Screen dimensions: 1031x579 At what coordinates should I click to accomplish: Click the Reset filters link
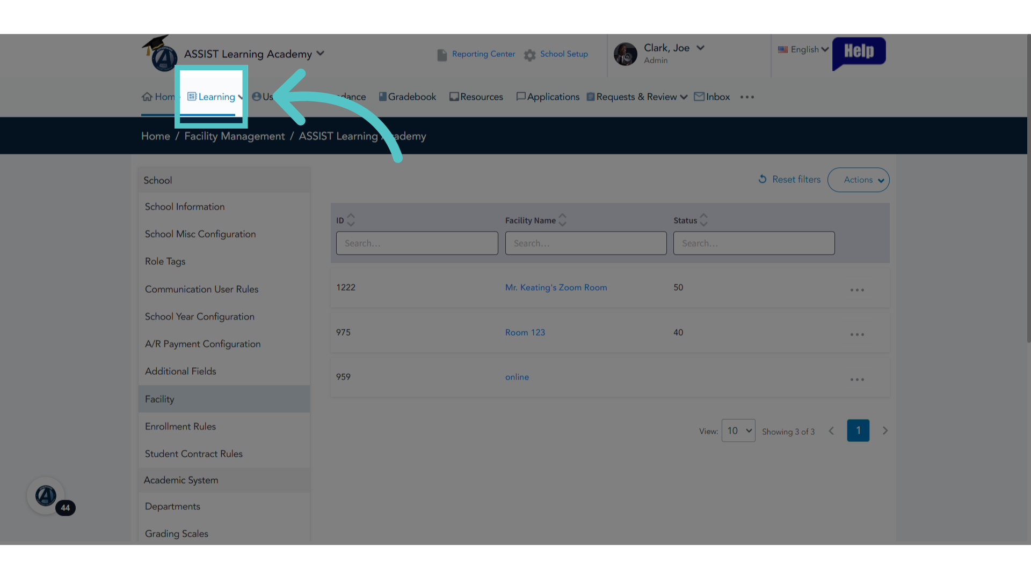pos(789,180)
